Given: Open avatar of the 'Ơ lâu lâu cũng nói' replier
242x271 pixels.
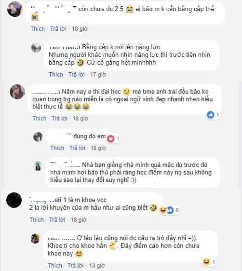Looking at the screenshot, I should pyautogui.click(x=35, y=239).
